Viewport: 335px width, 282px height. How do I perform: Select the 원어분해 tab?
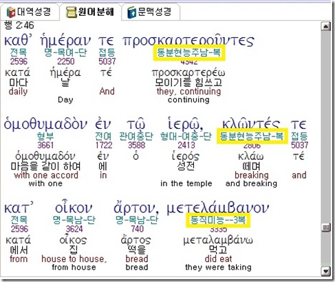pos(90,12)
